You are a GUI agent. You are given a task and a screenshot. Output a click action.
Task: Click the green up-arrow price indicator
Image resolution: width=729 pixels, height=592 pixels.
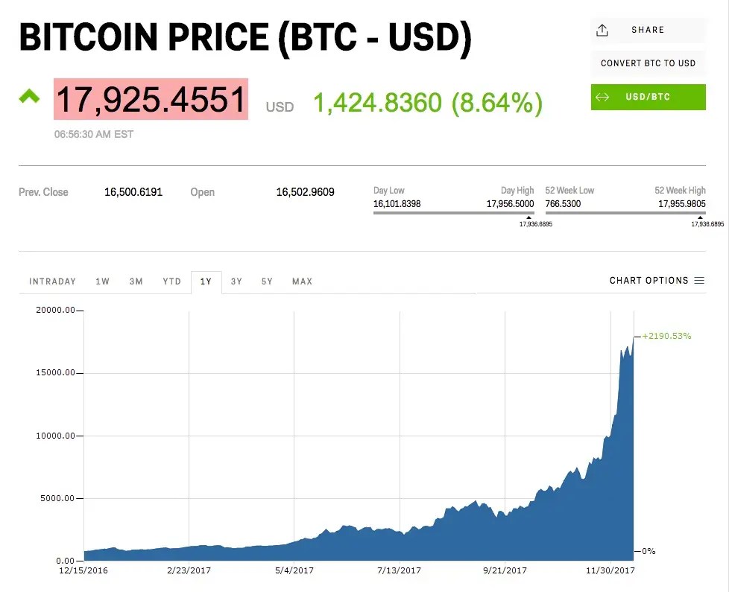pyautogui.click(x=29, y=96)
